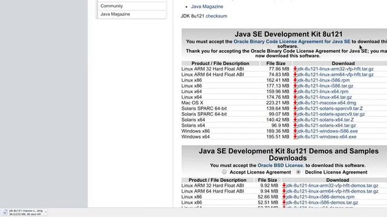Click download icon beside jdk-8u121-linux-i586.rpm
The image size is (387, 217).
pos(295,80)
